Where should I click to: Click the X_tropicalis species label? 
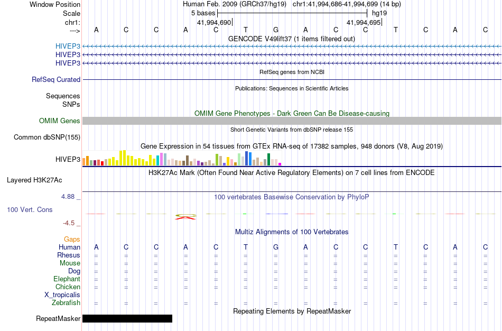62,295
